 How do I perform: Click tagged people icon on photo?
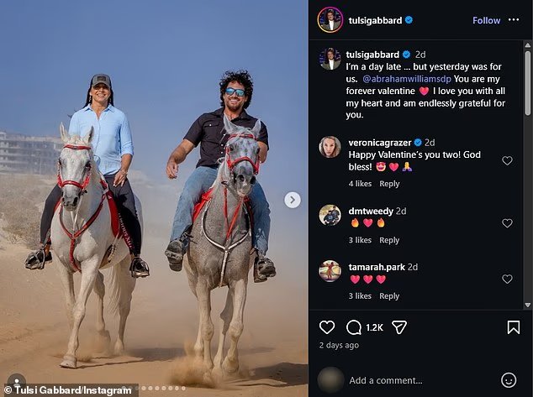pos(16,381)
